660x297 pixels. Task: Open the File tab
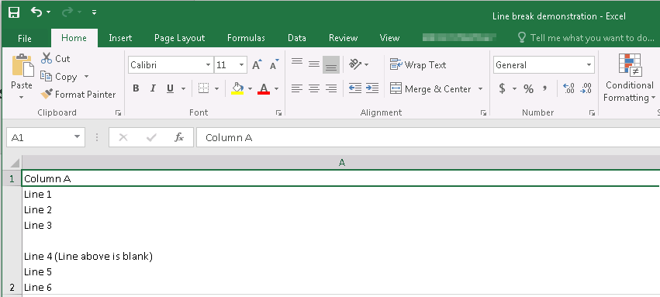coord(25,38)
